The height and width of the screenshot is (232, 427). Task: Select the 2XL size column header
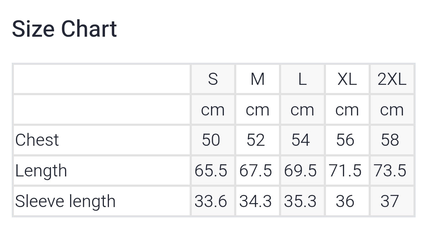click(x=392, y=79)
